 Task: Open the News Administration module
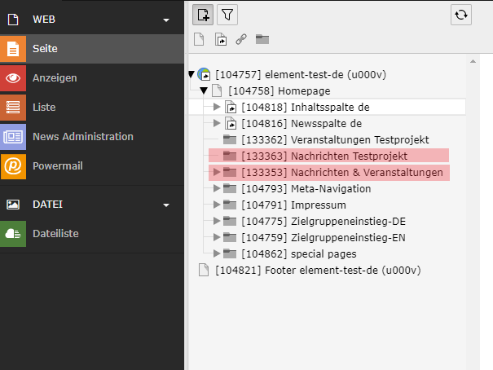pyautogui.click(x=82, y=137)
